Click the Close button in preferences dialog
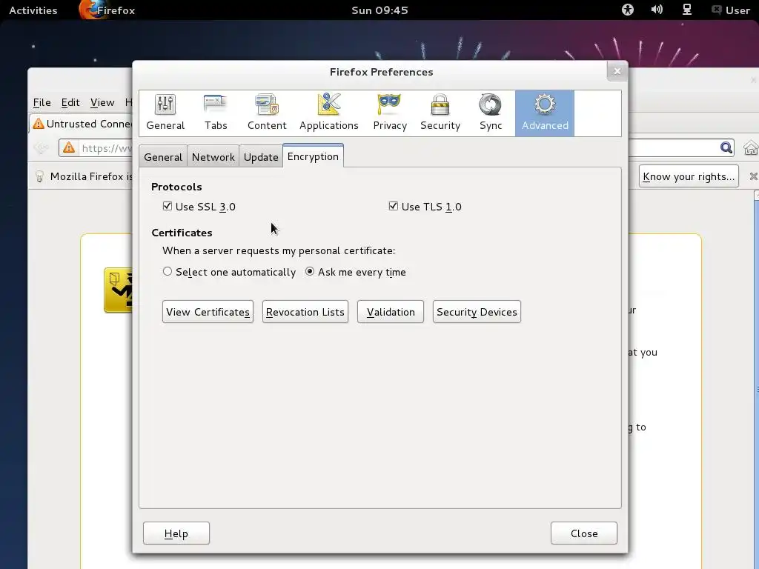This screenshot has height=569, width=759. click(x=584, y=533)
